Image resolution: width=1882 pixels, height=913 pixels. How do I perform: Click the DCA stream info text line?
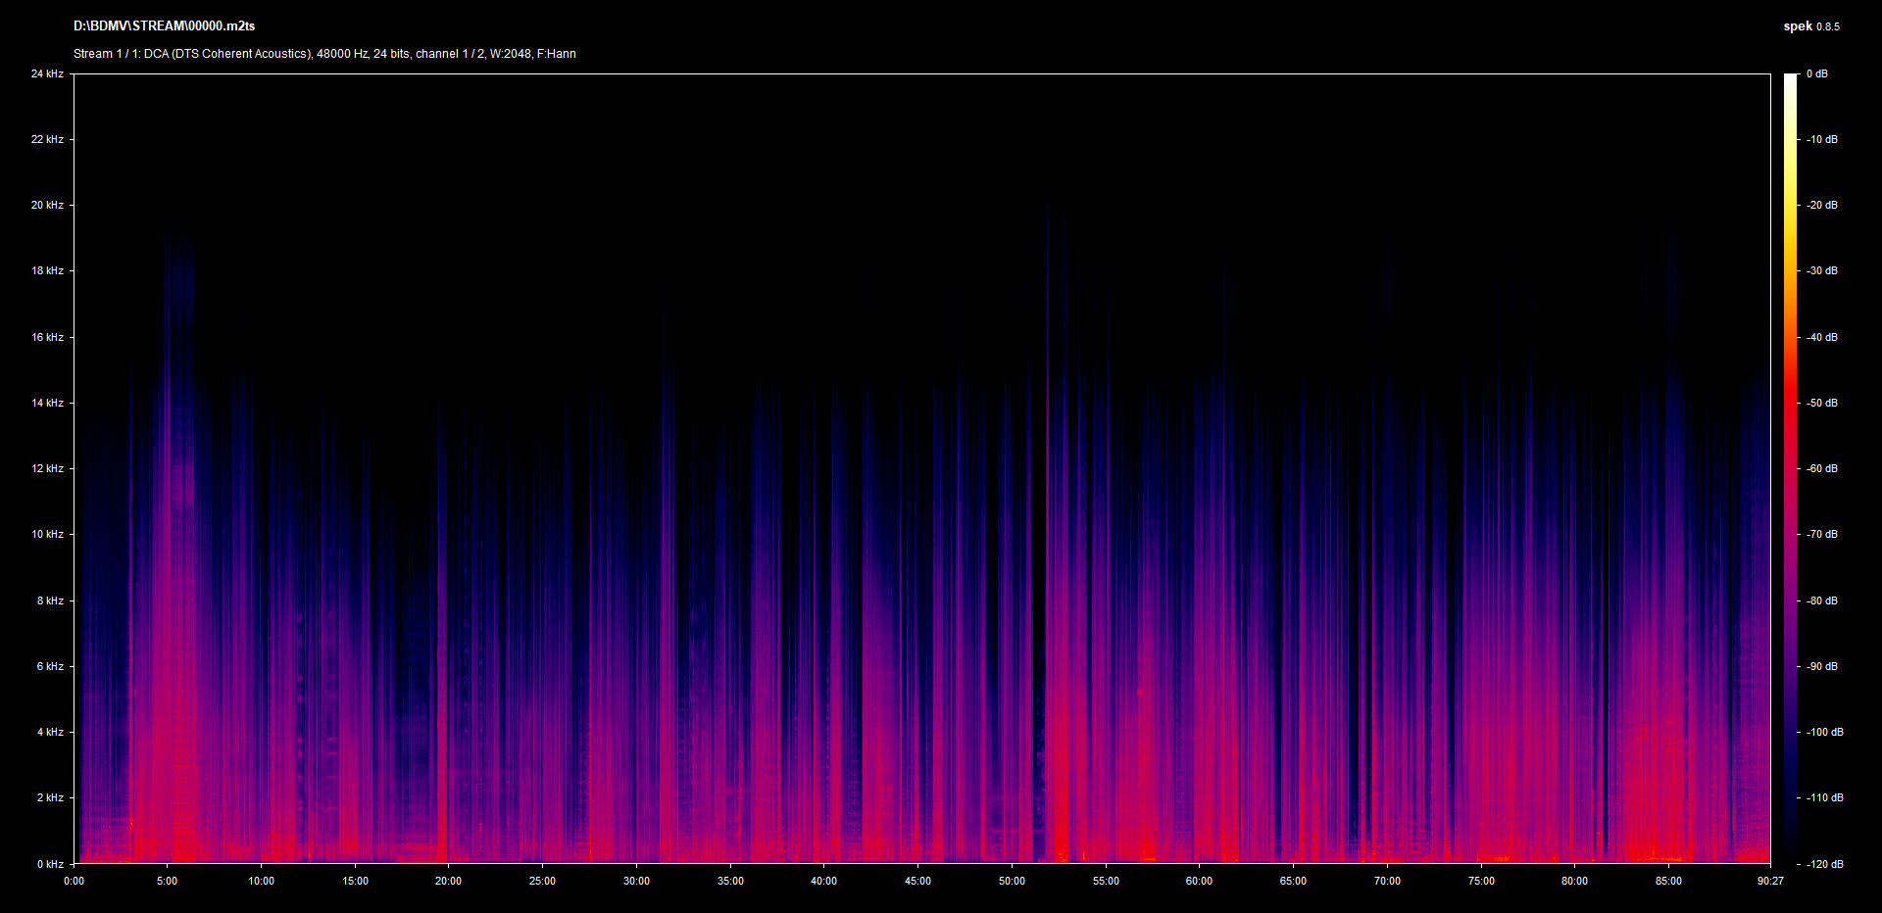pos(324,54)
